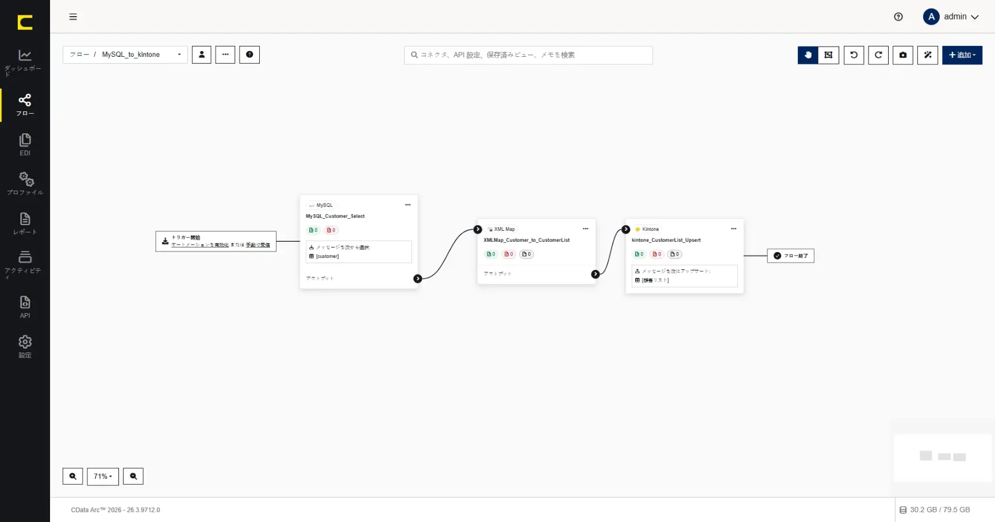
Task: Open the XMLMap_Customer_to_CustomerList connector menu
Action: (x=586, y=229)
